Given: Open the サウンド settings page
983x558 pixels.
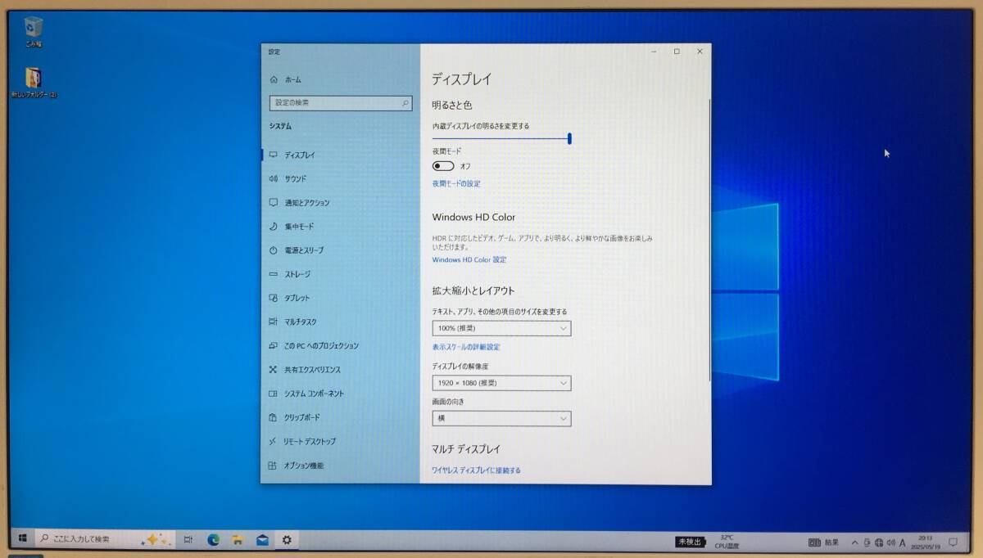Looking at the screenshot, I should pyautogui.click(x=340, y=178).
